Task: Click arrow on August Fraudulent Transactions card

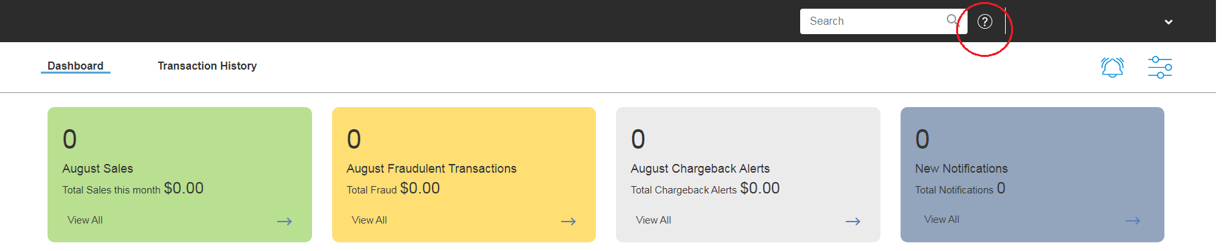Action: tap(568, 222)
